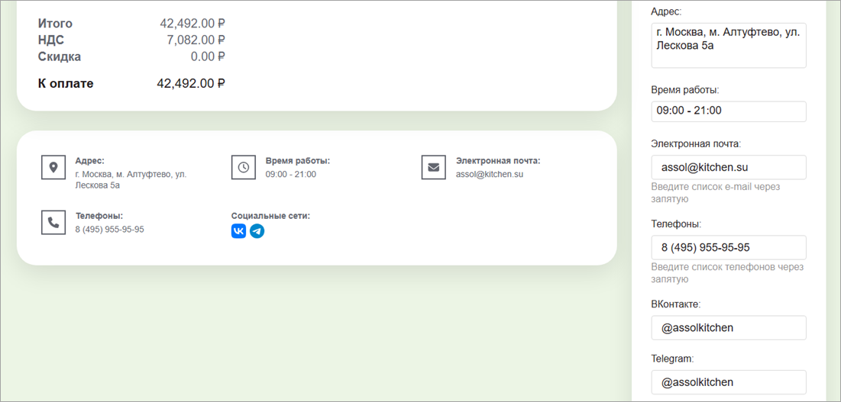
Task: Open the VK social network icon
Action: [239, 230]
